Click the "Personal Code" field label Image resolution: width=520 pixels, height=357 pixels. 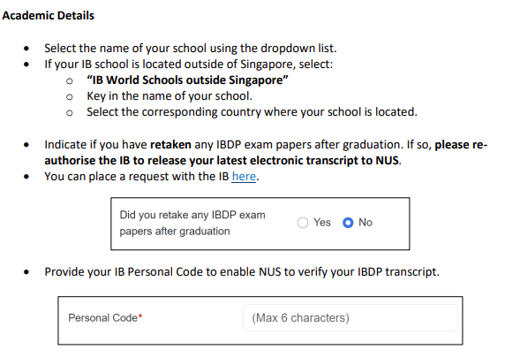[x=102, y=318]
